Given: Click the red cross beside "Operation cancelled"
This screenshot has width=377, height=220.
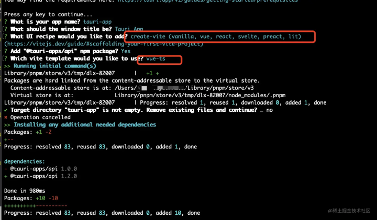Looking at the screenshot, I should [6, 118].
